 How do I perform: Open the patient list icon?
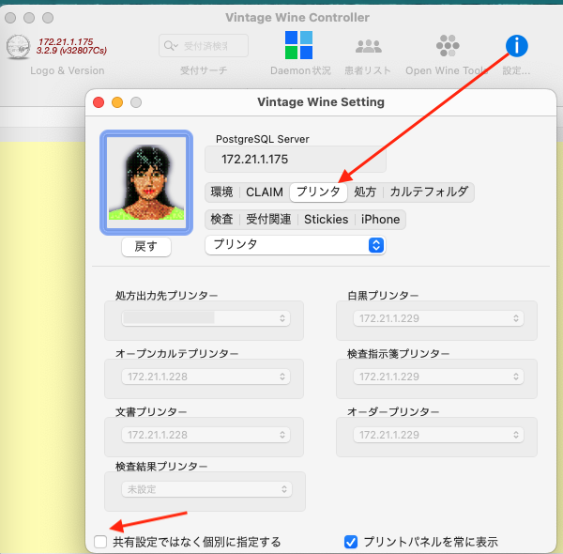click(x=368, y=45)
